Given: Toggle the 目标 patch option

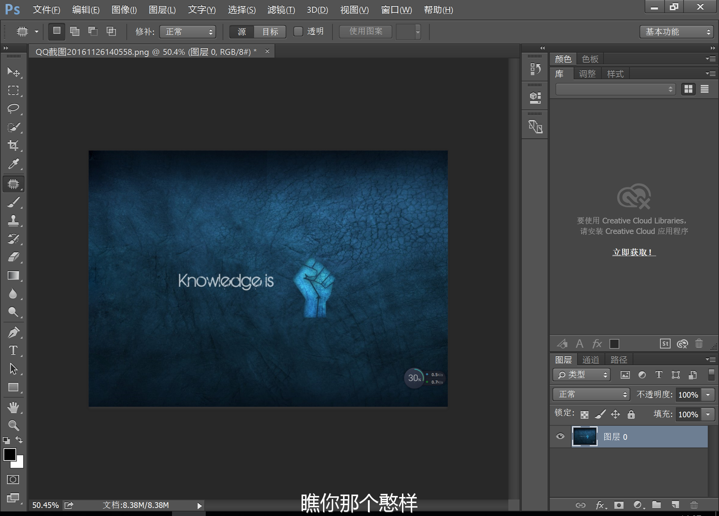Looking at the screenshot, I should click(x=270, y=32).
